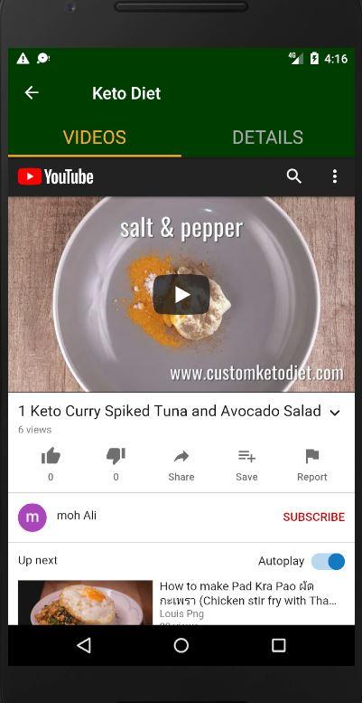Subscribe to moh Ali channel

[x=313, y=517]
